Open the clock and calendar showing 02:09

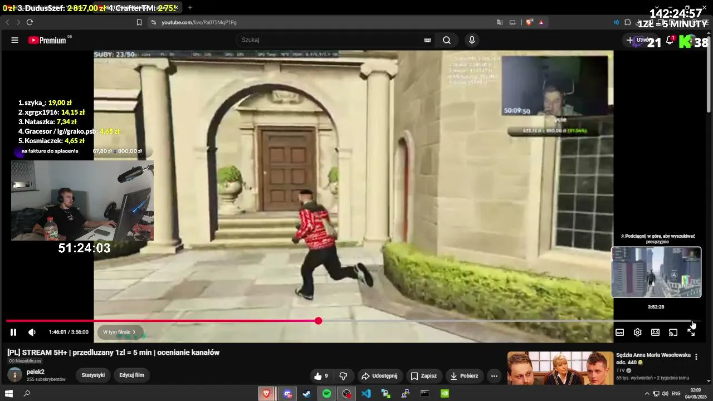(696, 394)
